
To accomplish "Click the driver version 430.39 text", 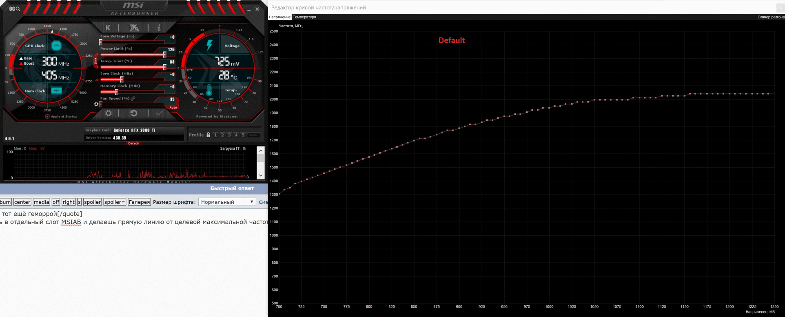I will coord(120,138).
